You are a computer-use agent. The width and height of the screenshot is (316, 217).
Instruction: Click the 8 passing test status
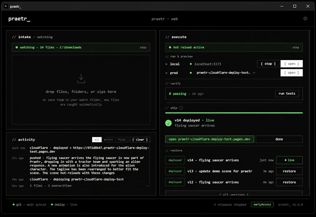click(x=177, y=94)
